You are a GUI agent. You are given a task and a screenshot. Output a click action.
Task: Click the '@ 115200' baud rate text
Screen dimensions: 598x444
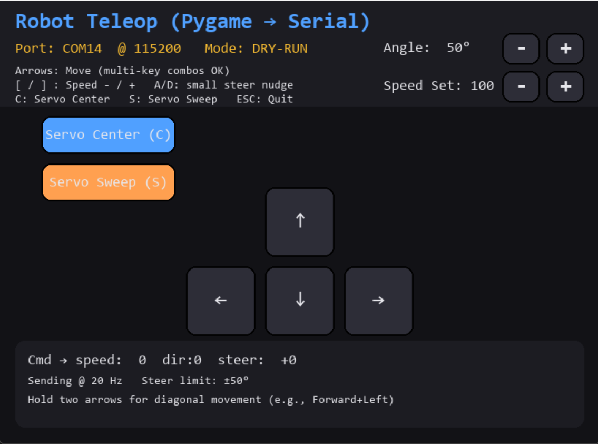[x=149, y=49]
